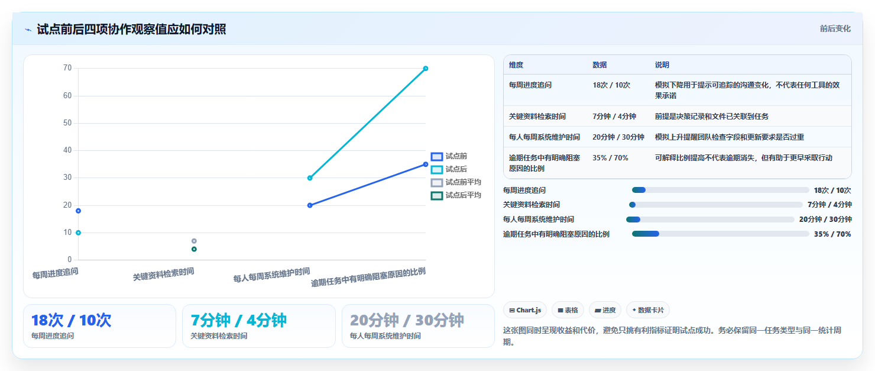
Task: Click the 每人每周系统维护时间 x-axis label
Action: point(271,275)
